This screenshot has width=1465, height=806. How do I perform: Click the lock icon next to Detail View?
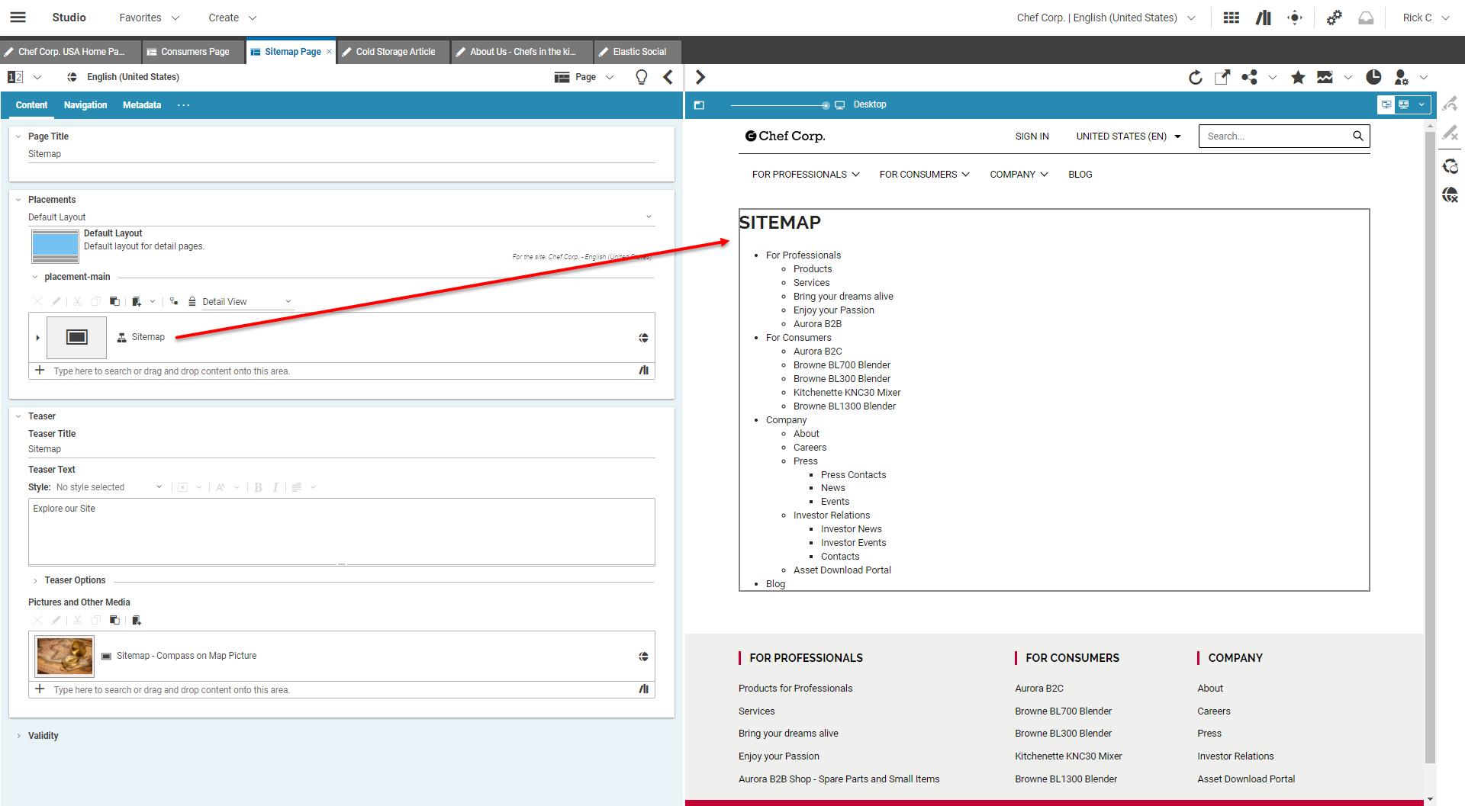click(192, 301)
